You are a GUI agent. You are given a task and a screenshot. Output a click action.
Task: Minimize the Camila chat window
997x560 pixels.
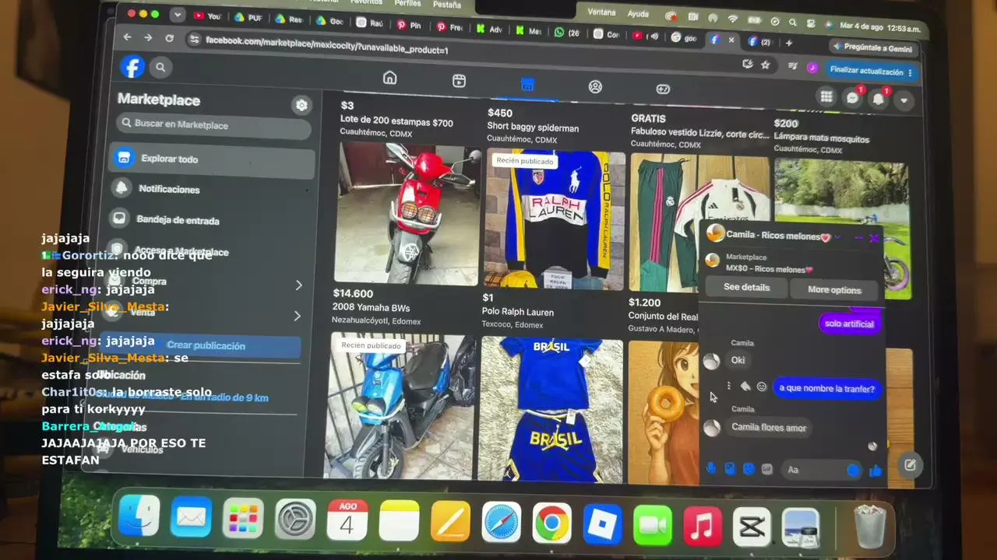(x=859, y=237)
